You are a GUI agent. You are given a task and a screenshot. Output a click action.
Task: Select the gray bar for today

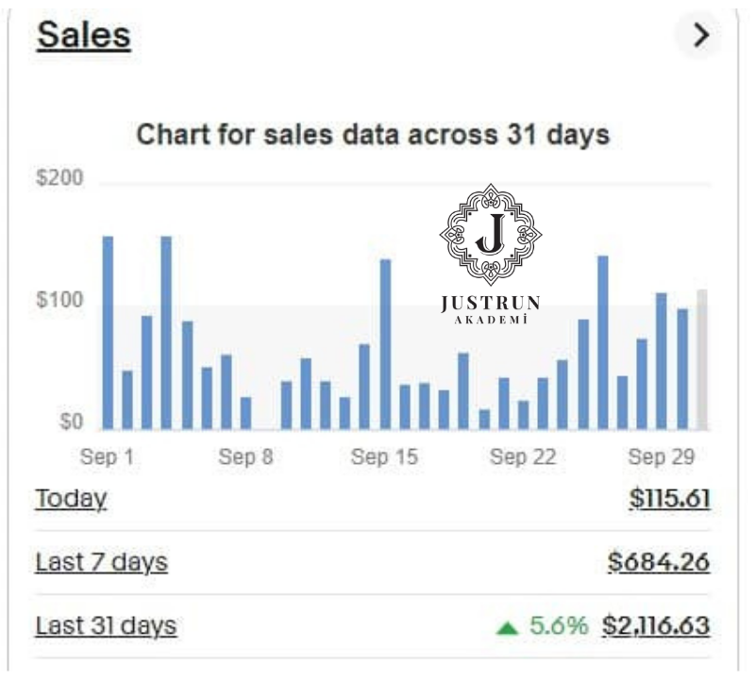point(701,358)
